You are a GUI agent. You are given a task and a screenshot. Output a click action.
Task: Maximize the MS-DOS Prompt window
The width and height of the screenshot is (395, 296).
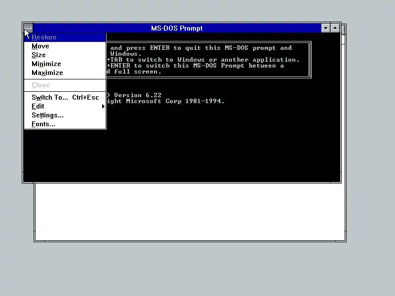(335, 28)
